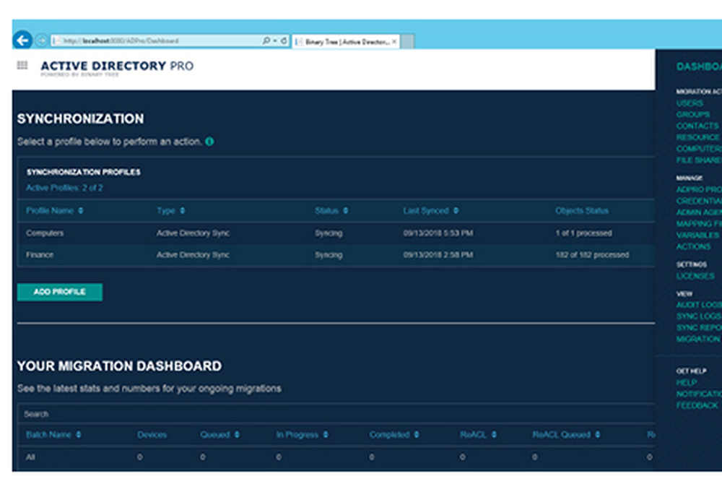Sort batches by ReACL Queued arrows
This screenshot has width=722, height=497.
[597, 434]
